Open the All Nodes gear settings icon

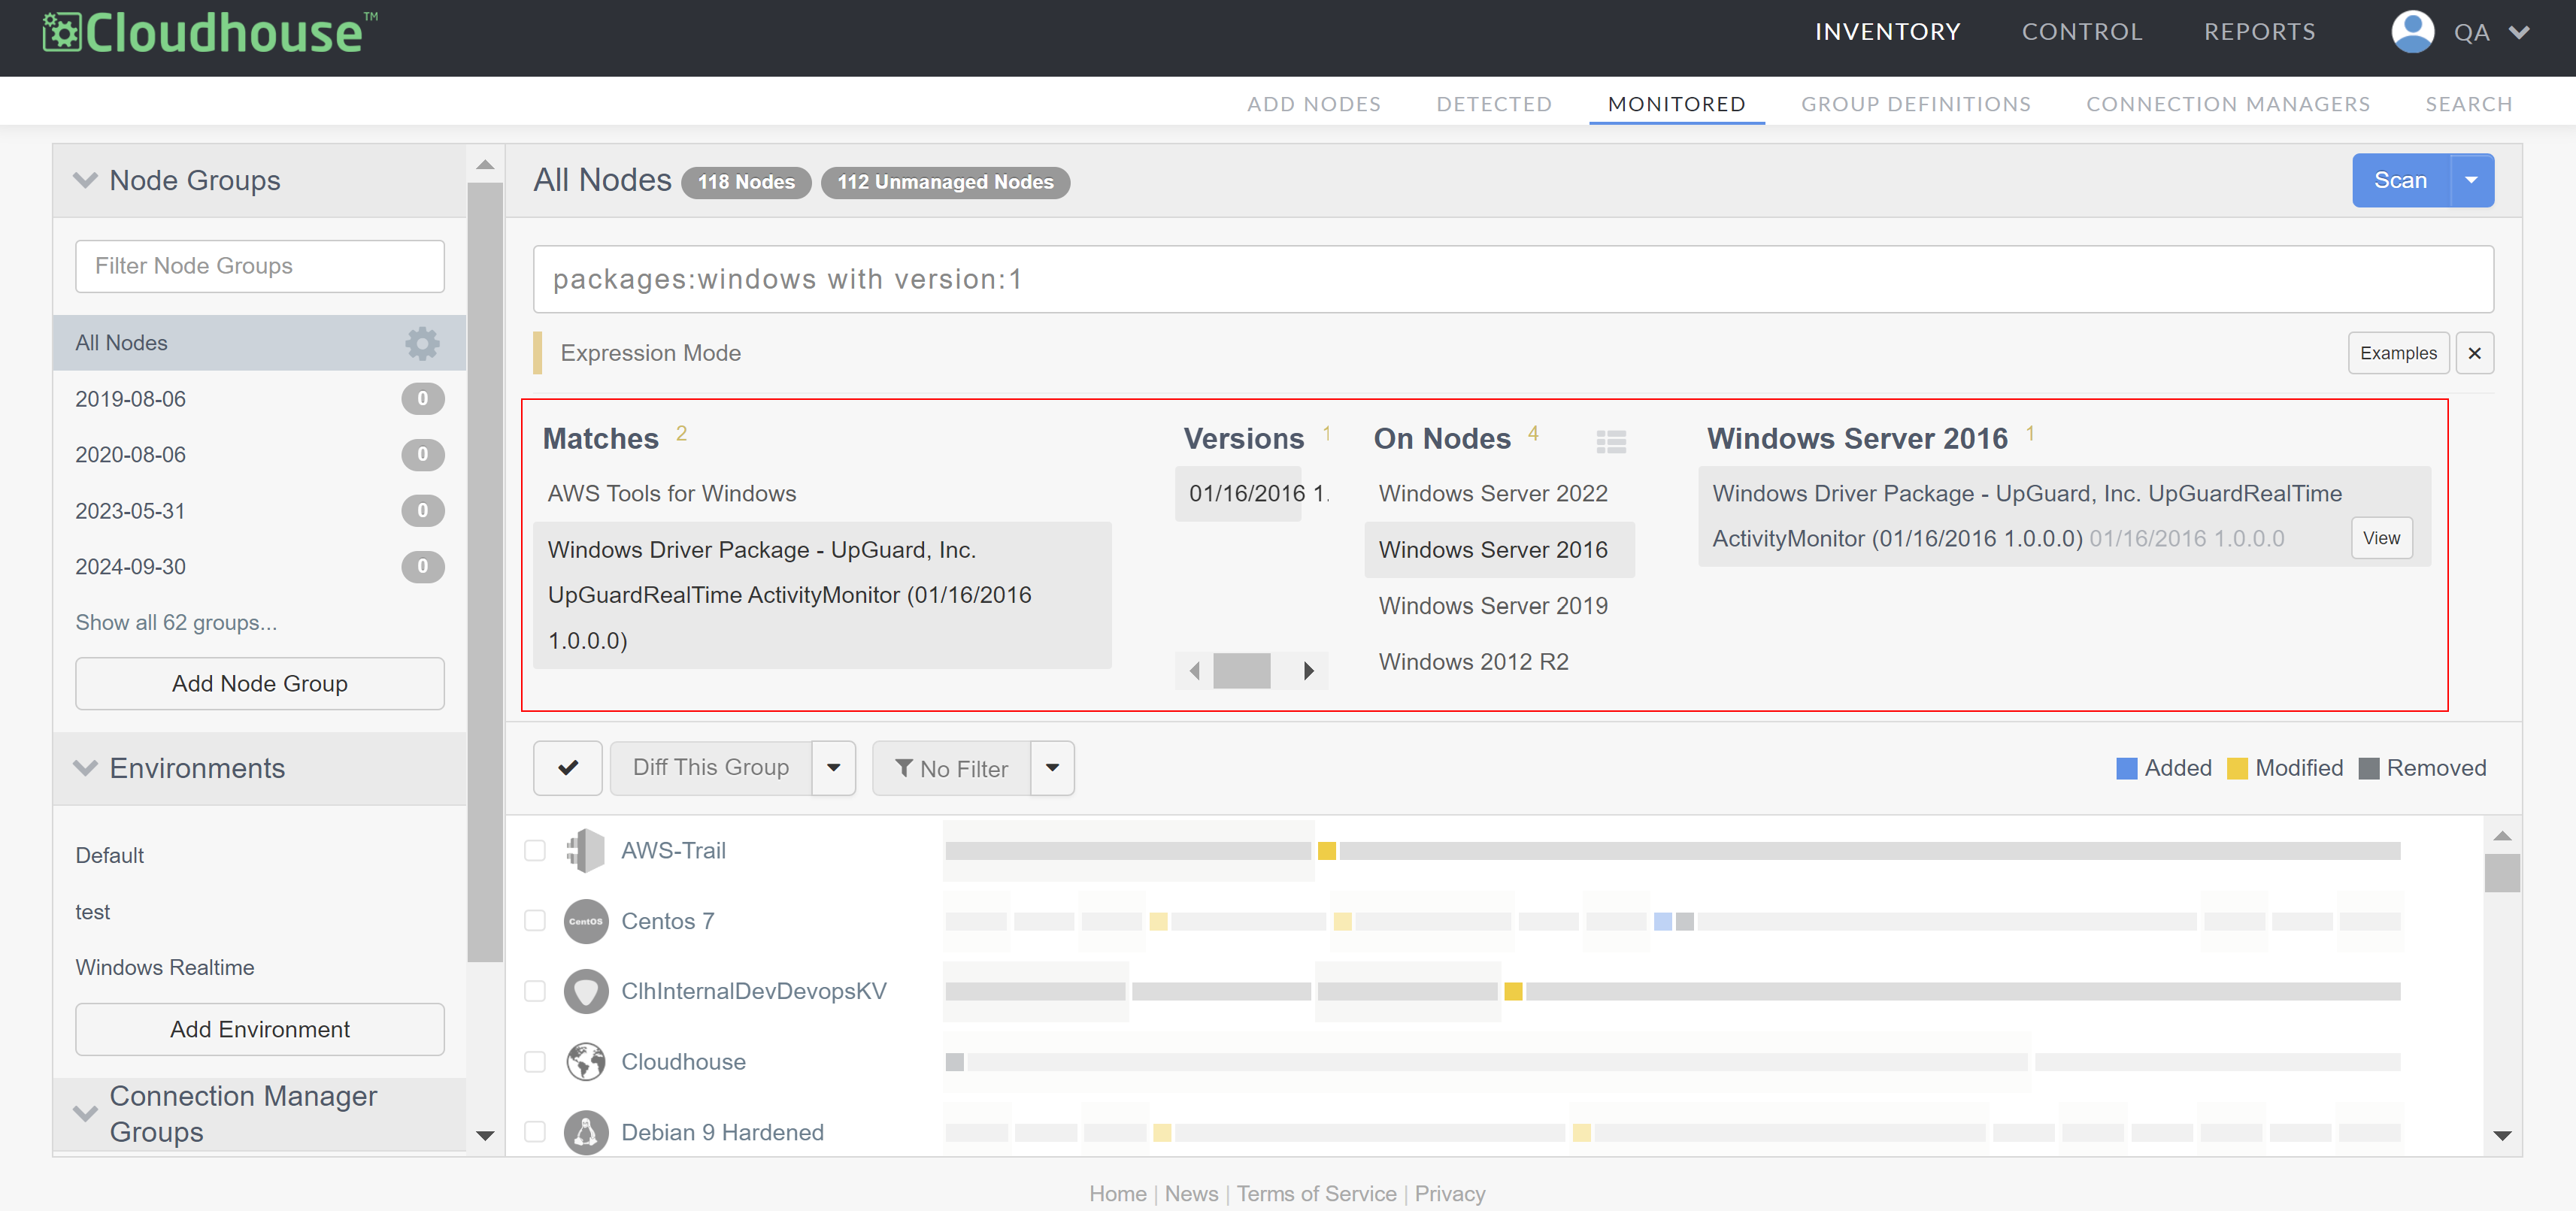(x=422, y=343)
